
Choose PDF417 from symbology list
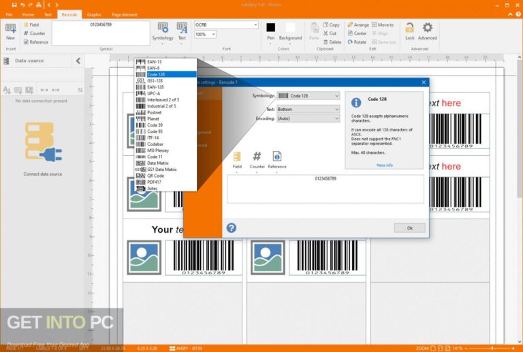coord(165,182)
